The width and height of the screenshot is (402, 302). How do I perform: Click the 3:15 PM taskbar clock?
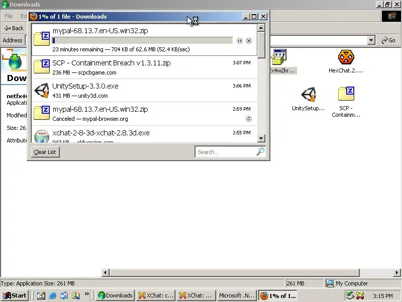pyautogui.click(x=383, y=296)
